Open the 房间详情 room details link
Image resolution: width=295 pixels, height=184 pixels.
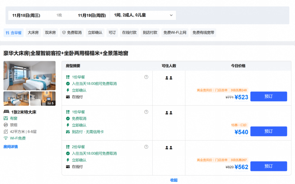click(11, 147)
